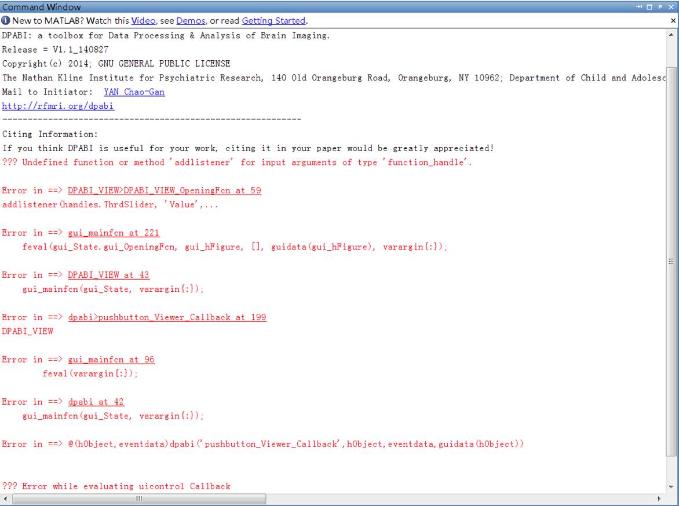Click the blue info icon
The height and width of the screenshot is (506, 679).
(6, 20)
